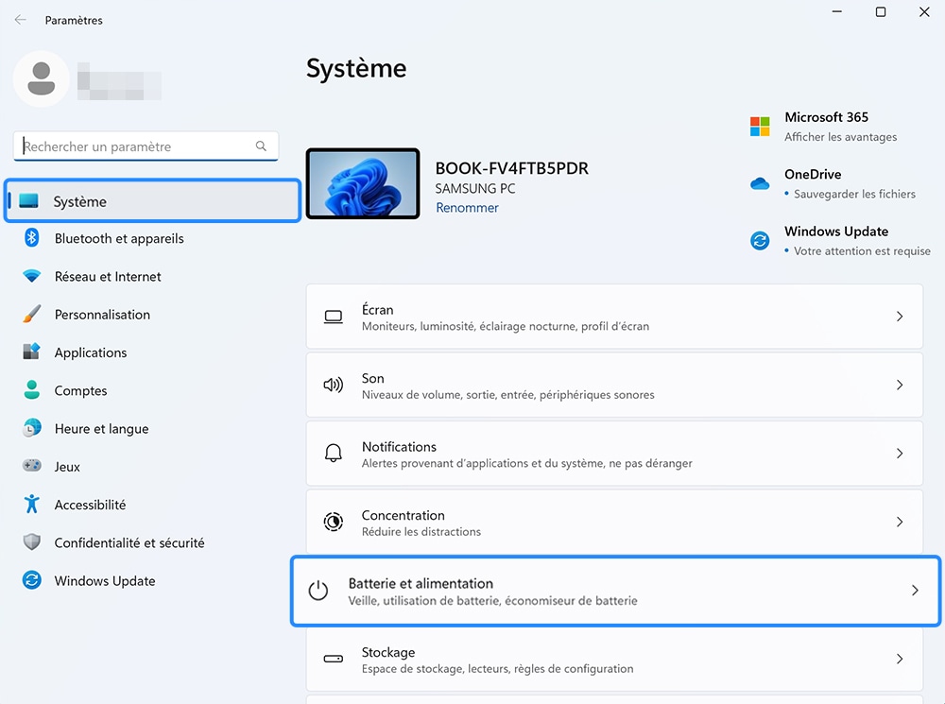Click the PC wallpaper thumbnail
Image resolution: width=945 pixels, height=704 pixels.
click(x=363, y=183)
